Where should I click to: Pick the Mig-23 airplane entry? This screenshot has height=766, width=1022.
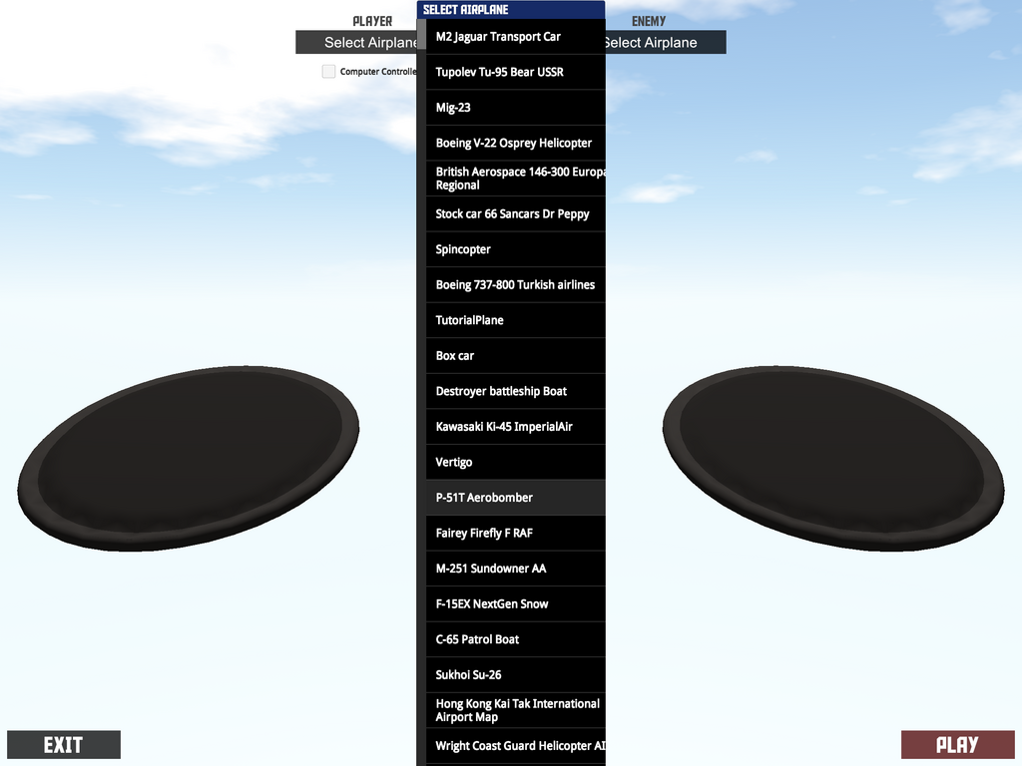pyautogui.click(x=516, y=108)
